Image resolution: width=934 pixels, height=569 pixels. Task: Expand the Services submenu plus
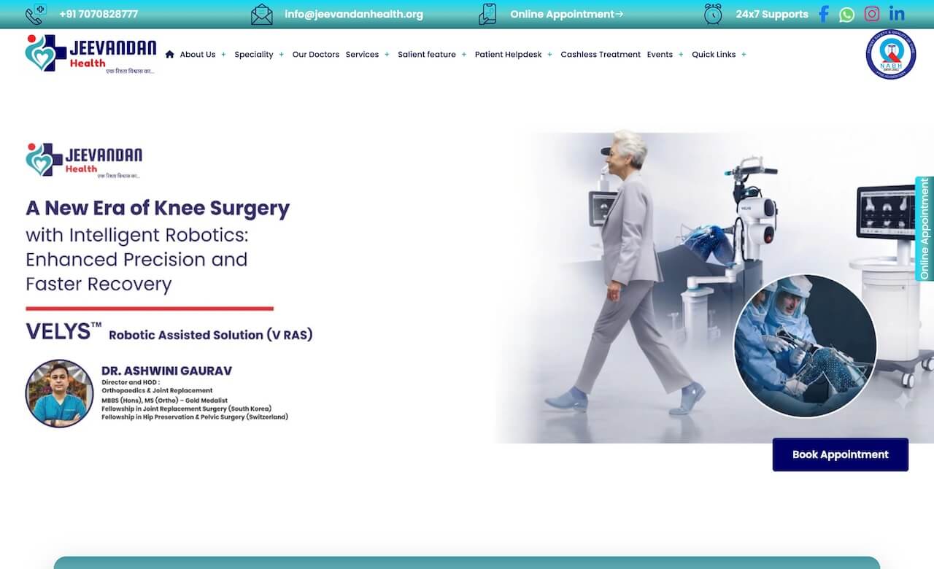[387, 55]
